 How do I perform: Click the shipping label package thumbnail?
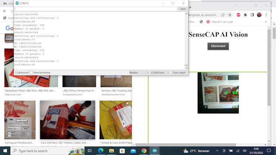click(x=20, y=120)
